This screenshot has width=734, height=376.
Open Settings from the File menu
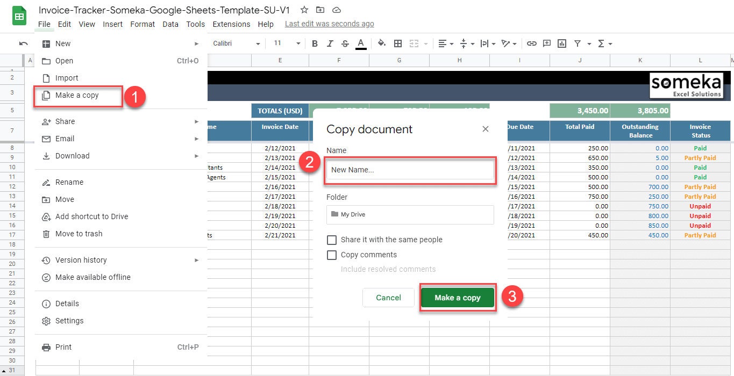point(121,321)
